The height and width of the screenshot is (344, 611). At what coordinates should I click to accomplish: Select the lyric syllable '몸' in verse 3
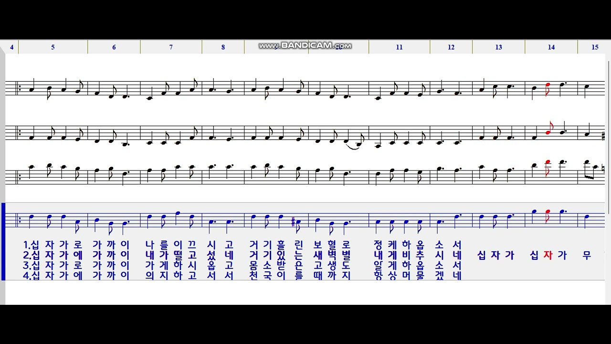tap(254, 265)
